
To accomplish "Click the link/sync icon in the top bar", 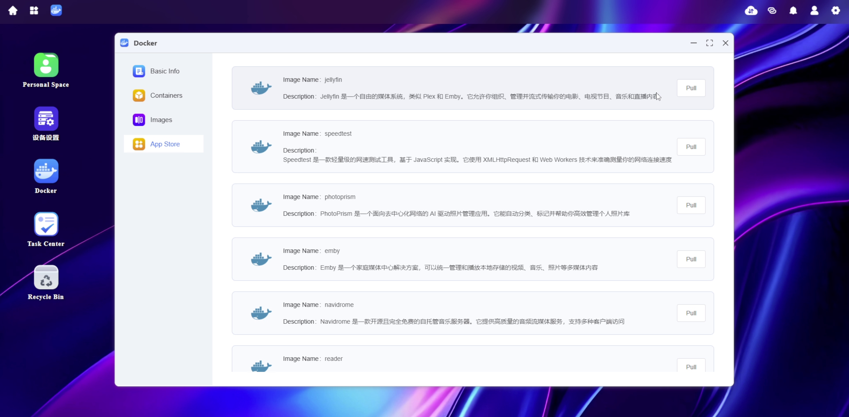I will point(772,11).
